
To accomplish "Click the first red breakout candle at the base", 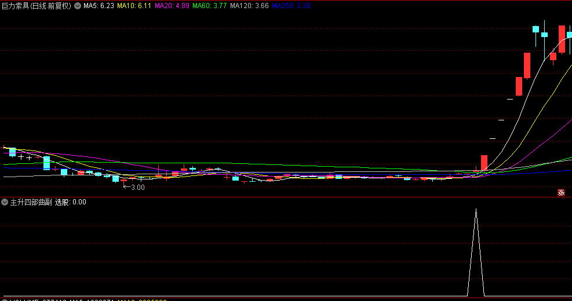I will coord(484,163).
